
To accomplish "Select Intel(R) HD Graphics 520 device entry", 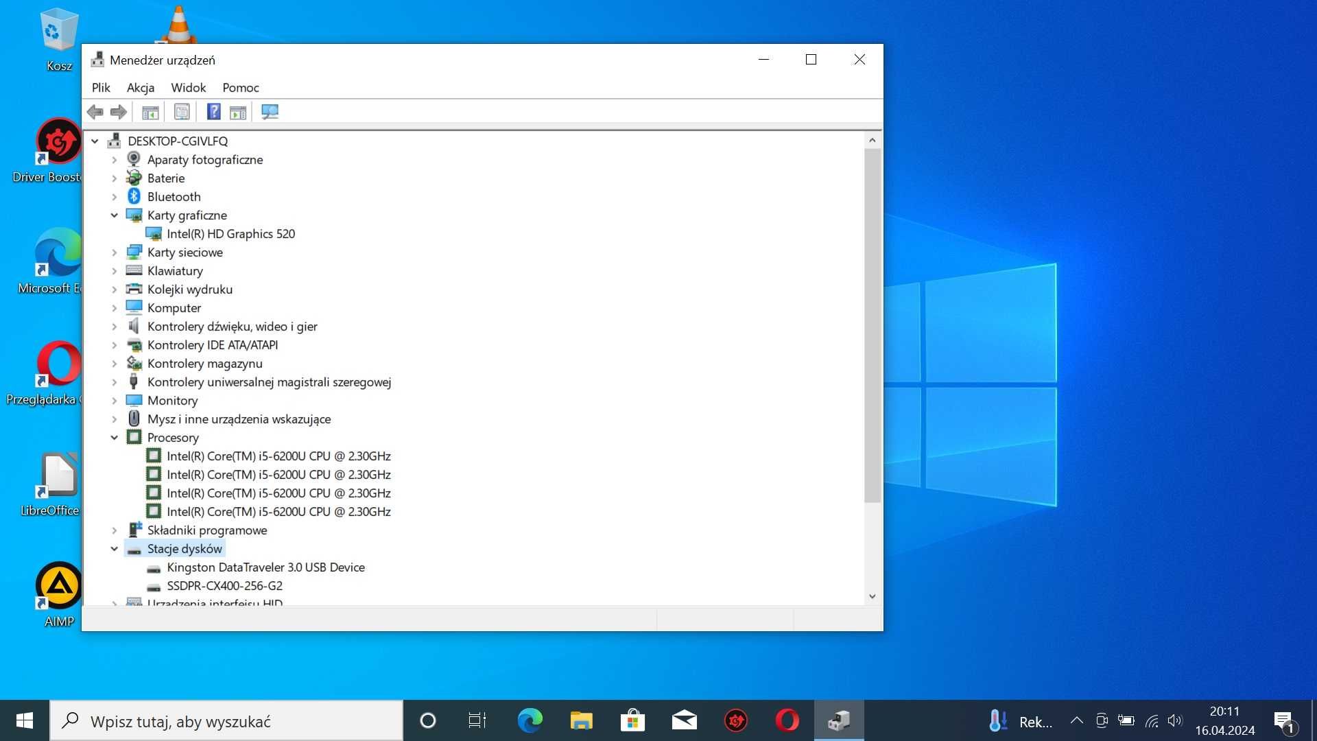I will 230,233.
